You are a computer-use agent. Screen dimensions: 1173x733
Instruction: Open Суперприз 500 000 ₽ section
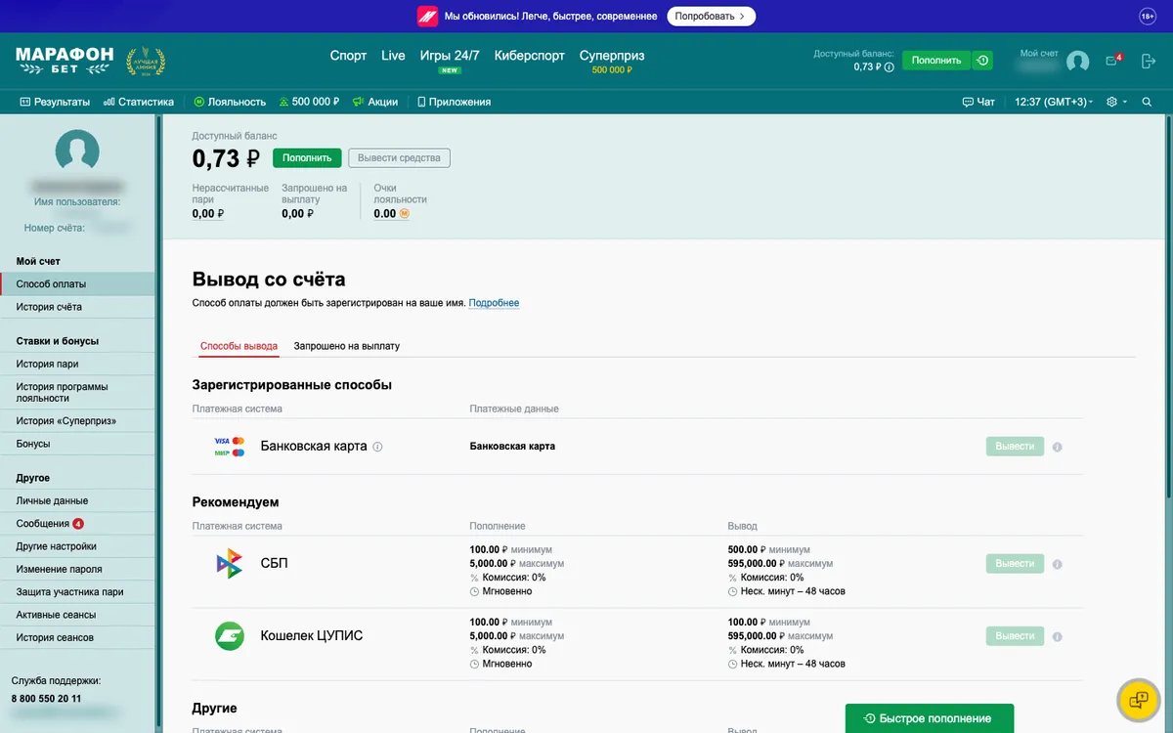612,62
